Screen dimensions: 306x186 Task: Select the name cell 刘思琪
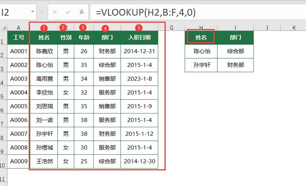[x=44, y=106]
